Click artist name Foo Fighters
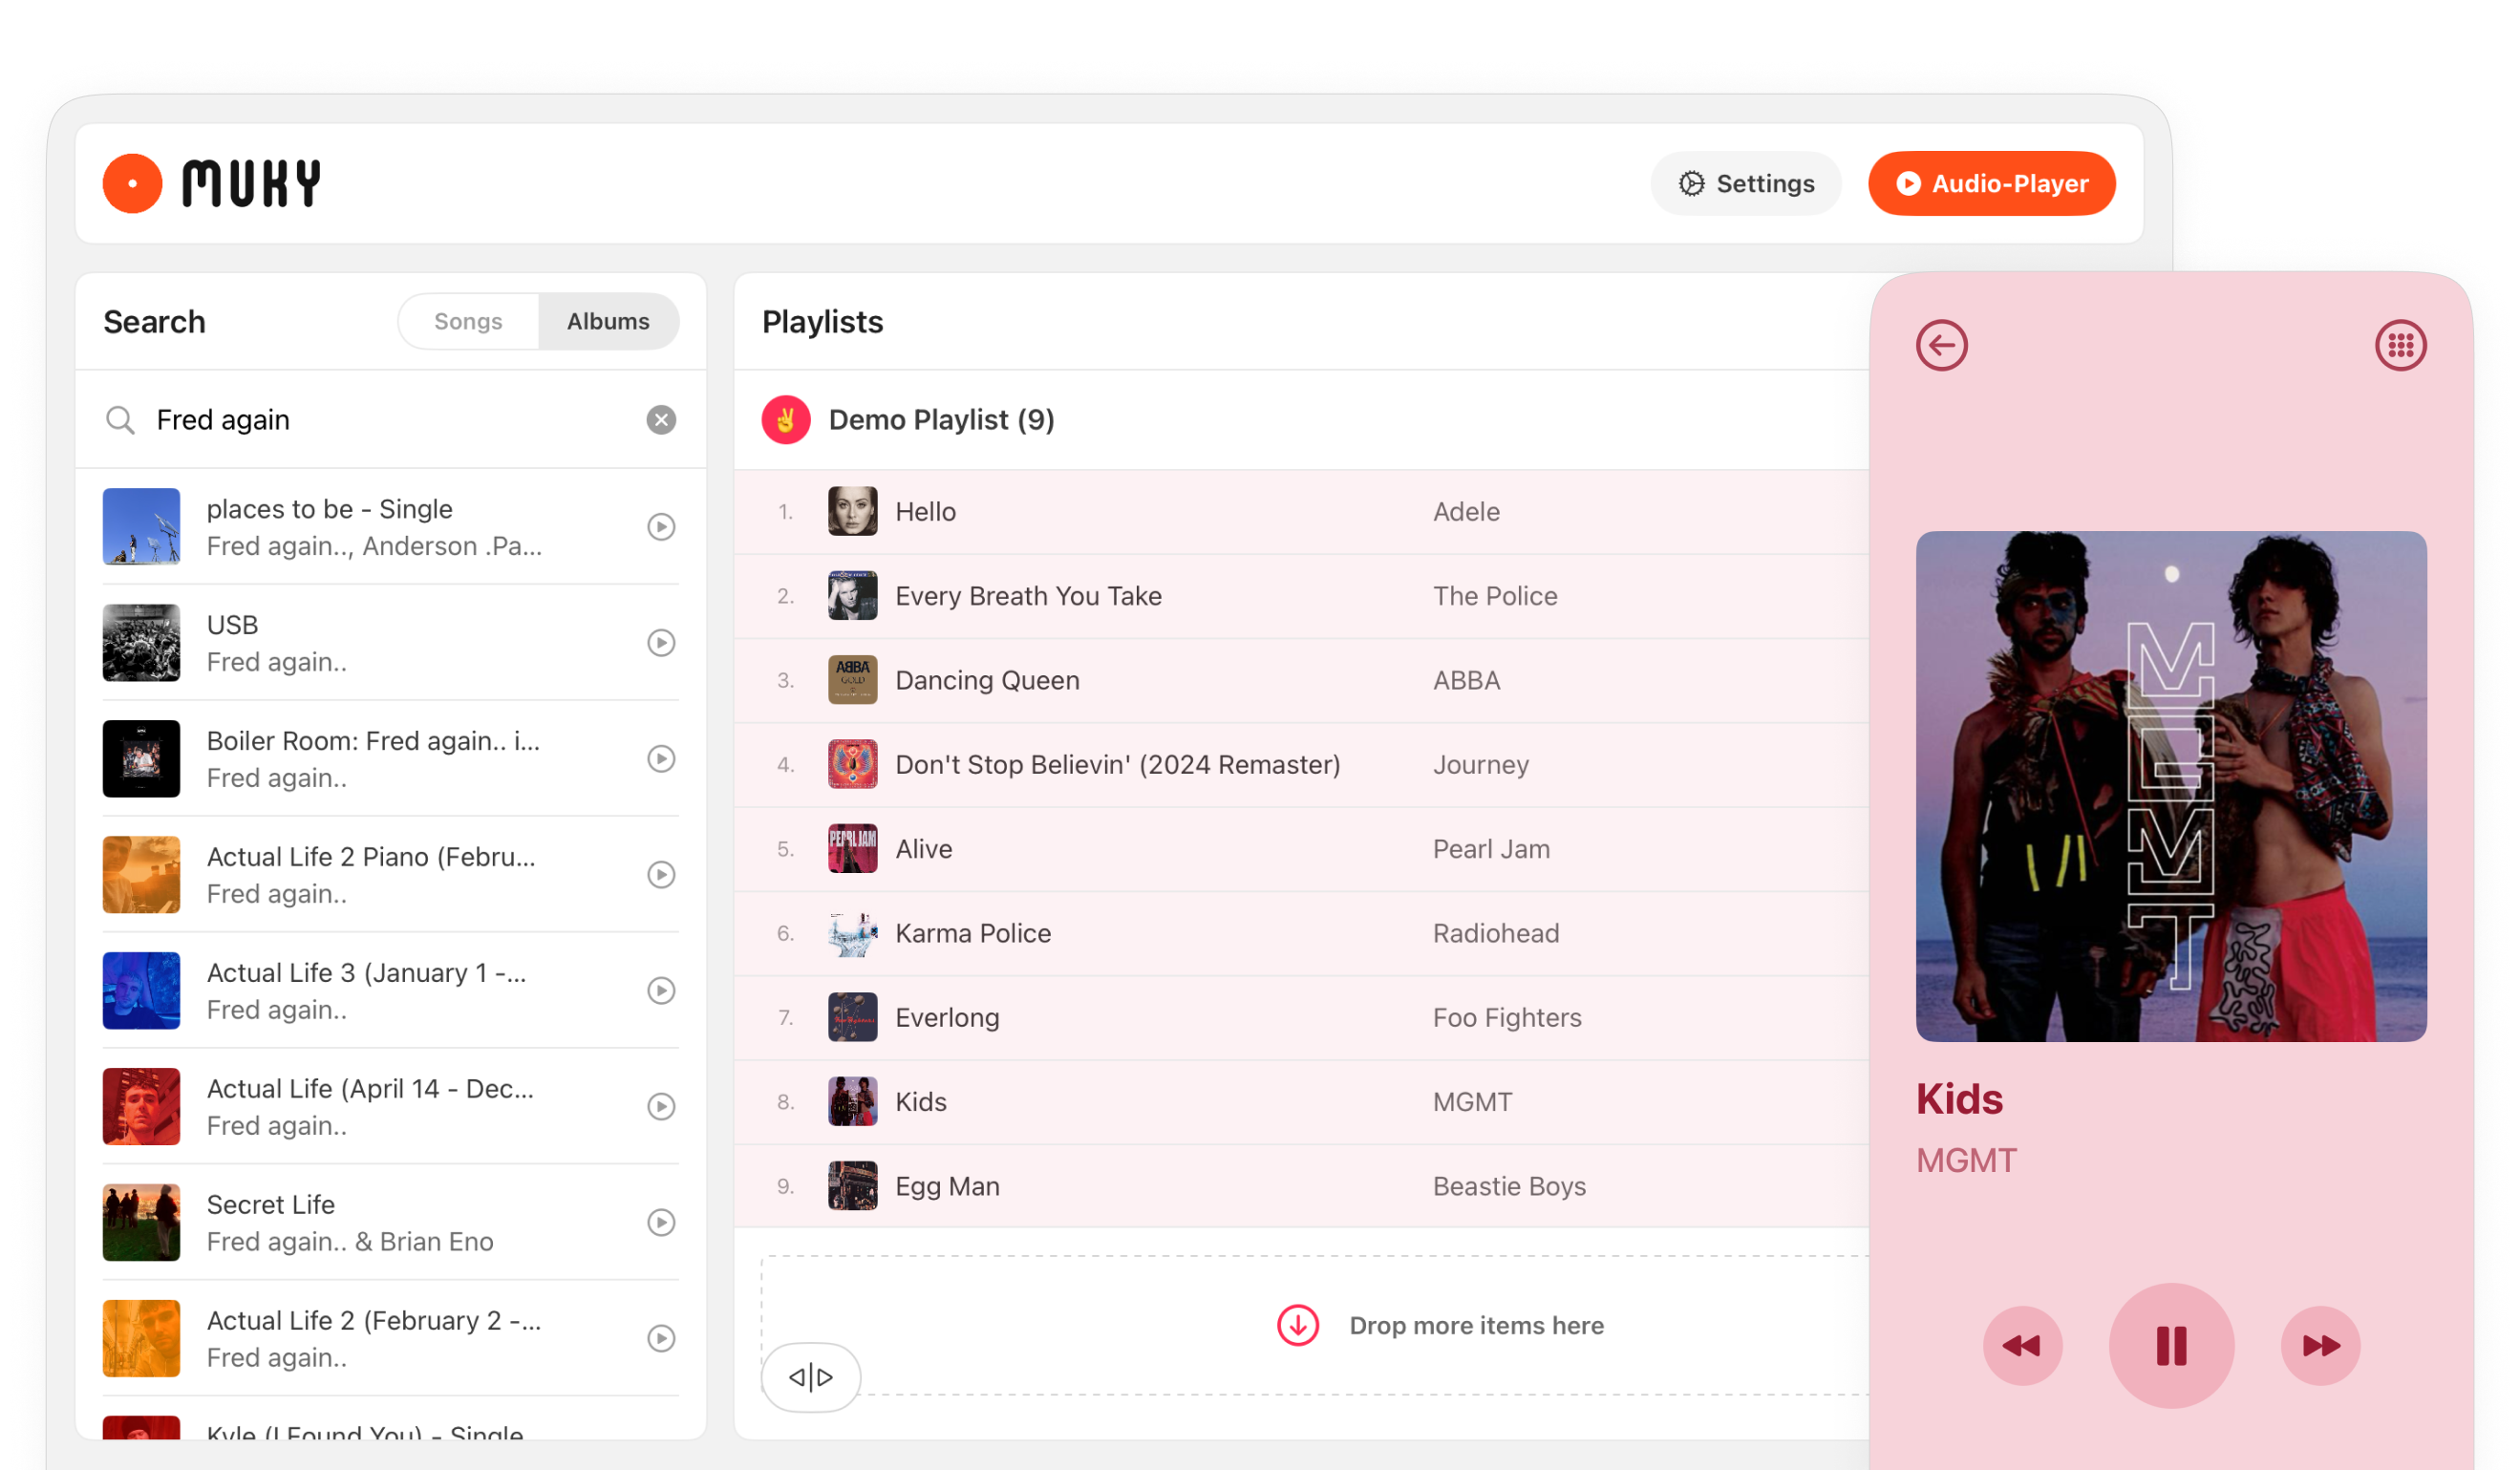This screenshot has height=1470, width=2520. click(x=1507, y=1018)
